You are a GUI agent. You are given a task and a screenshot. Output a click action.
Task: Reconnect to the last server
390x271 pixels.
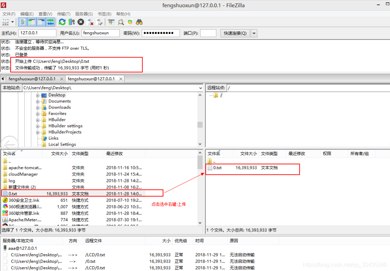click(x=99, y=22)
